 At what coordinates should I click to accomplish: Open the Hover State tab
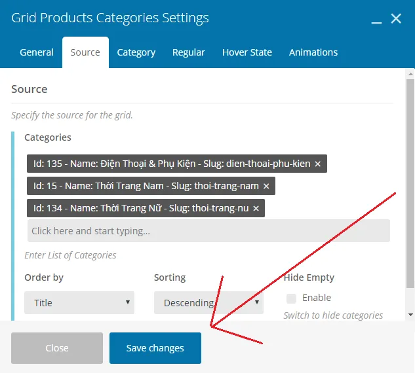247,52
